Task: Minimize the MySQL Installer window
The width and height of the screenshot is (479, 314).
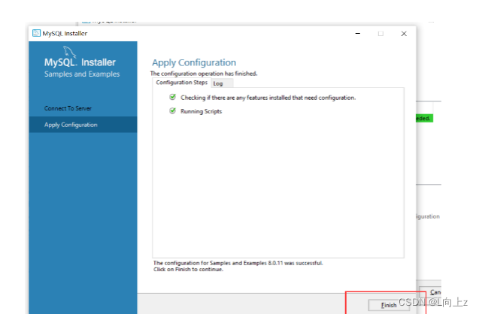Action: coord(358,33)
